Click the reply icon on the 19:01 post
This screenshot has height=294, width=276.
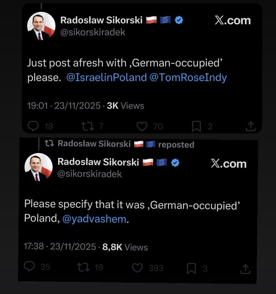(x=34, y=126)
